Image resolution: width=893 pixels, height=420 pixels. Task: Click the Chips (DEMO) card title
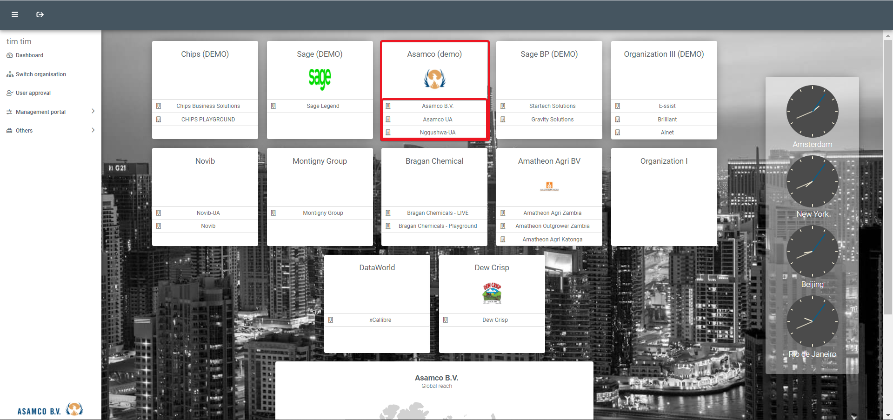click(x=205, y=54)
